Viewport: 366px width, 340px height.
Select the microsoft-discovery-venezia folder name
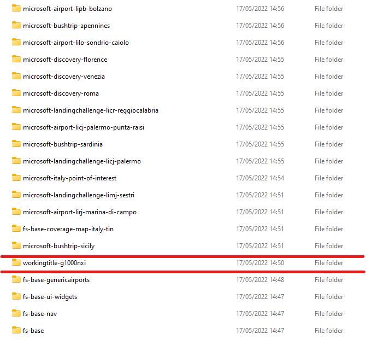[64, 77]
